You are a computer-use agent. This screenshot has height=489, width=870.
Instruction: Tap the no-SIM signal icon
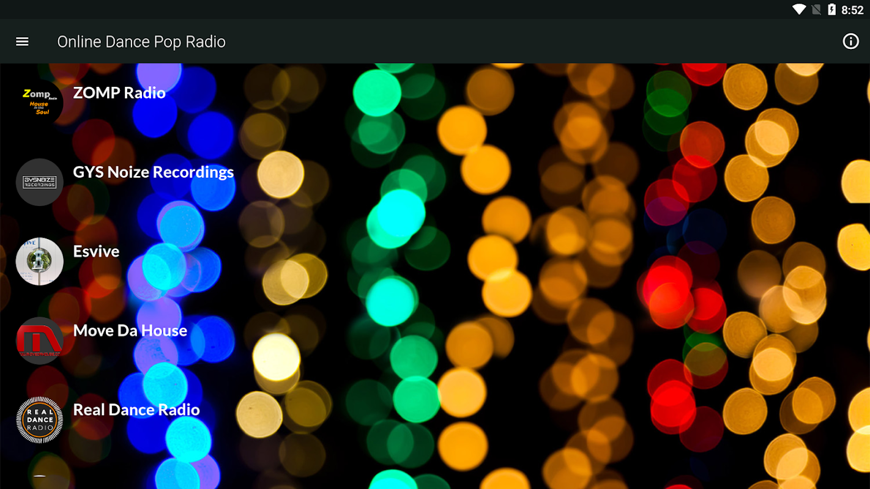[x=816, y=9]
